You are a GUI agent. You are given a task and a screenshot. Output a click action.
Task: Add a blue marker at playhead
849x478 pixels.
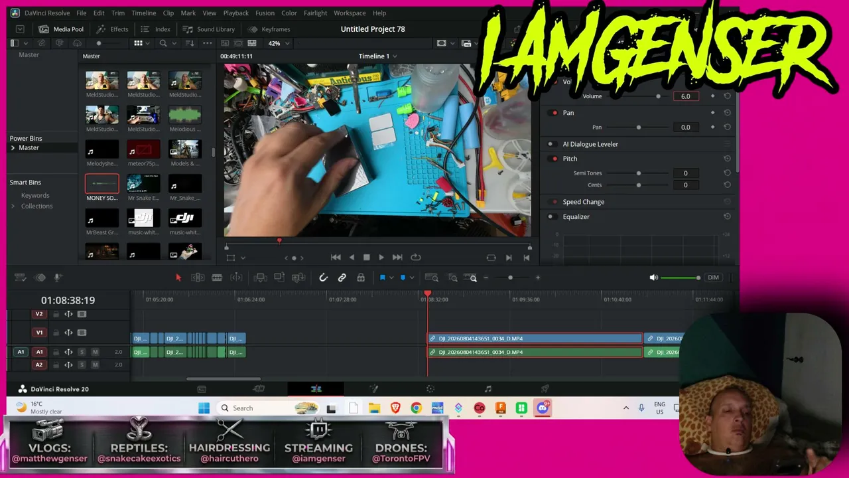403,278
